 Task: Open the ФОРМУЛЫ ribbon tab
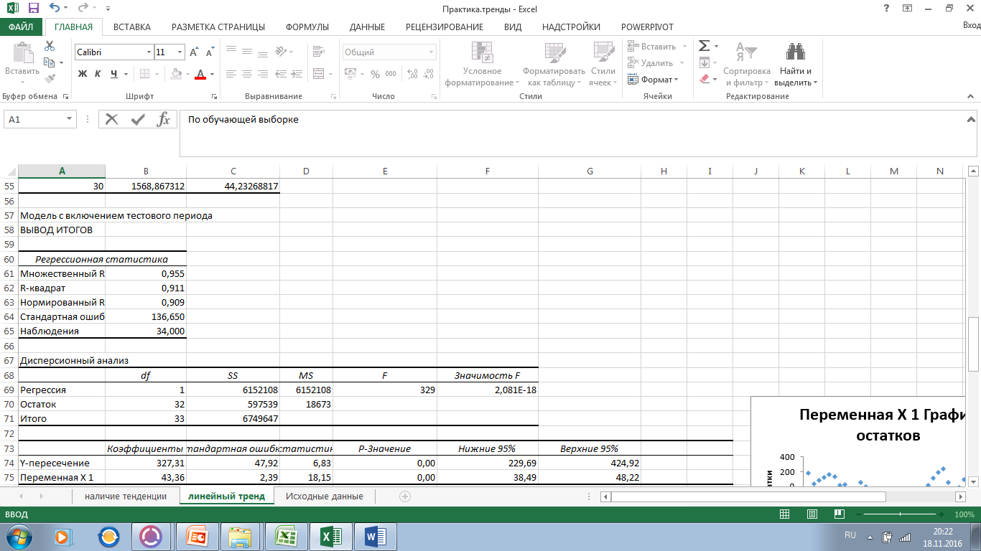click(307, 27)
